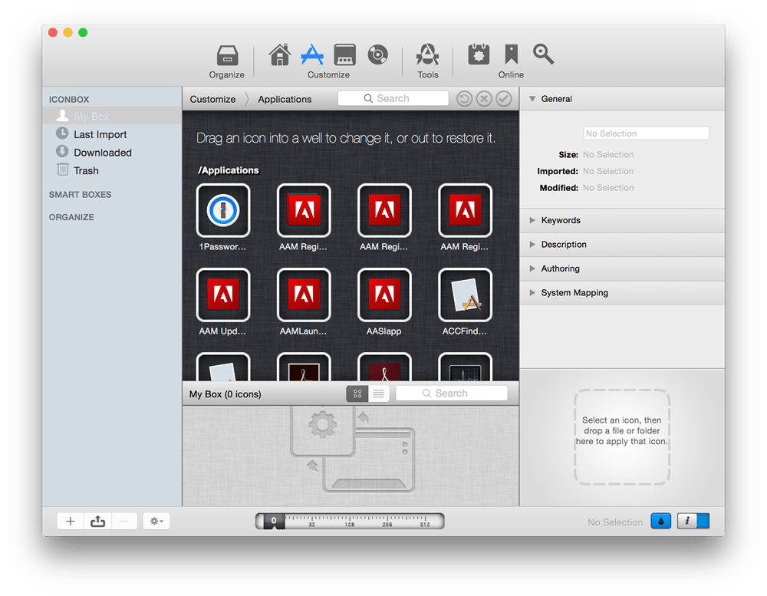Click the bookmark Online toolbar icon
The height and width of the screenshot is (596, 767).
(511, 54)
